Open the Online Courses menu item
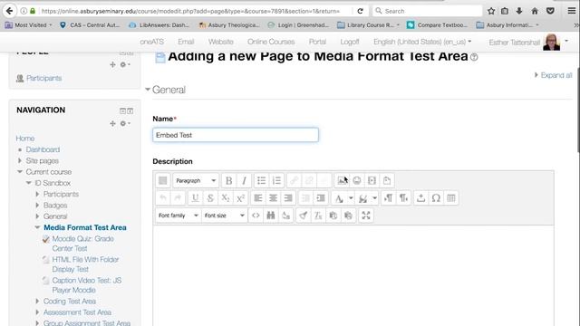The width and height of the screenshot is (580, 326). [271, 42]
